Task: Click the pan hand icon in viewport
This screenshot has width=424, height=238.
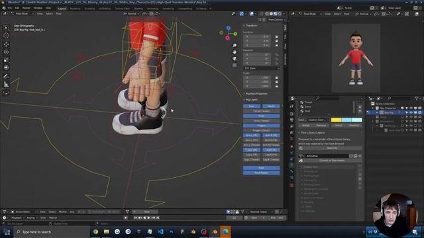Action: (x=235, y=52)
